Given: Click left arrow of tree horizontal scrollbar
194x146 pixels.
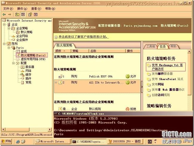Looking at the screenshot, I should 3,130.
